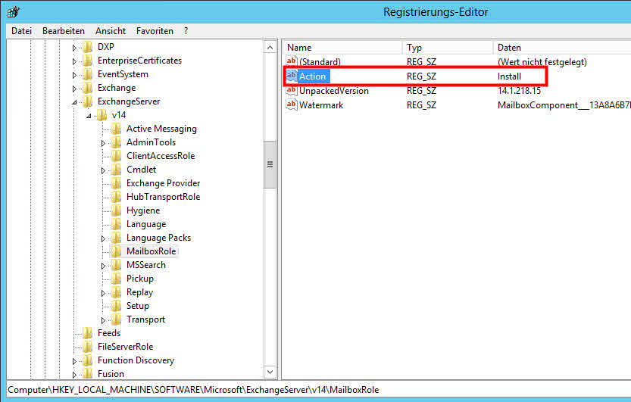631x402 pixels.
Task: Click the Active Messaging folder icon
Action: coord(117,129)
